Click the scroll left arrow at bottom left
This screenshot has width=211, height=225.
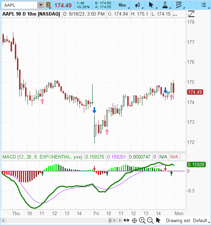point(3,220)
